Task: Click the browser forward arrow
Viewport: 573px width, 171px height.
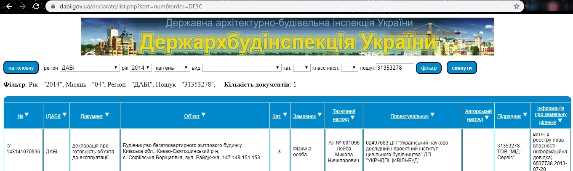Action: tap(22, 6)
